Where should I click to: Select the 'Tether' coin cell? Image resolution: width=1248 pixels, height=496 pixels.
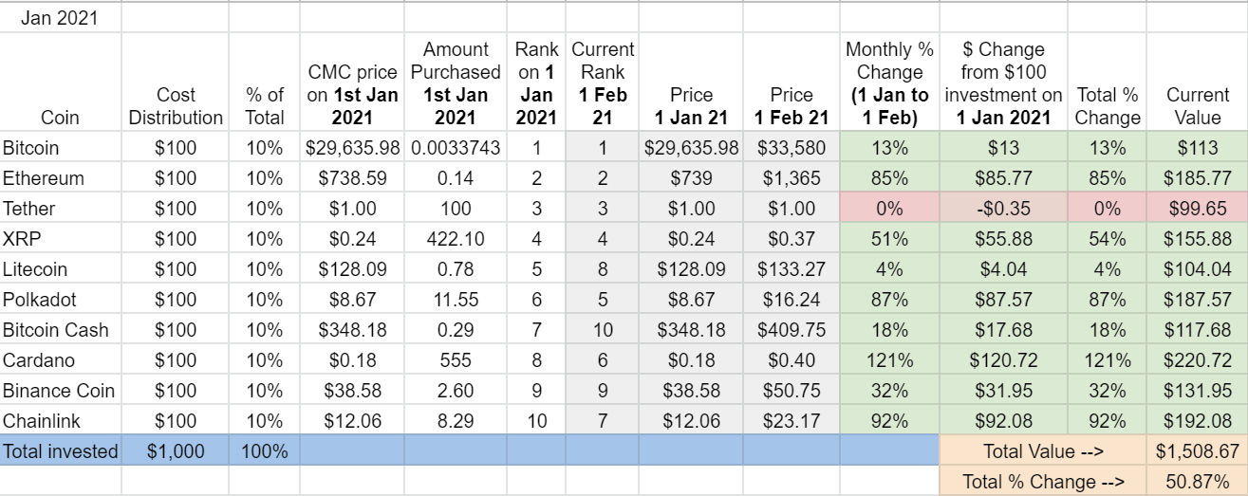(x=61, y=208)
